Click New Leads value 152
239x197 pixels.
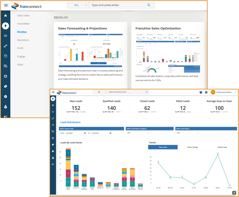76,108
